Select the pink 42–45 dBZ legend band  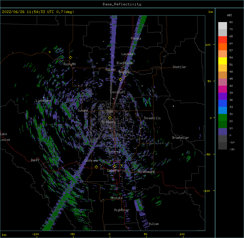(x=222, y=82)
